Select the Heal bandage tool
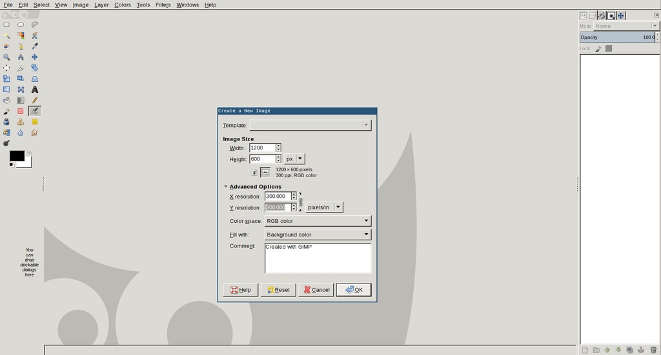This screenshot has height=355, width=661. (35, 122)
